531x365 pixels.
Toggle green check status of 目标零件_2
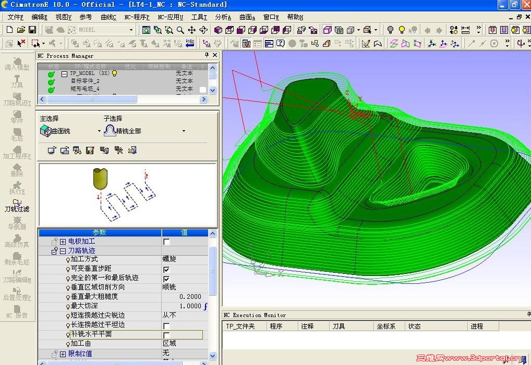click(x=51, y=82)
